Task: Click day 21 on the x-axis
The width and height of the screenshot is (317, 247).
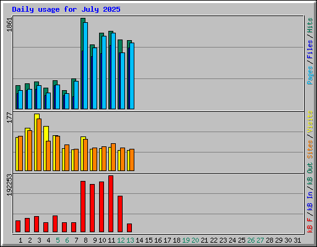Action: point(204,240)
